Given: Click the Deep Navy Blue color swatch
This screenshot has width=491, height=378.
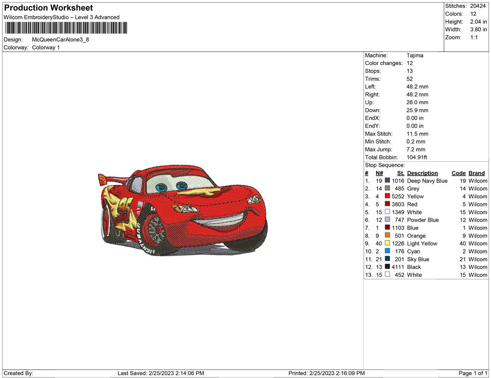Looking at the screenshot, I should [387, 181].
